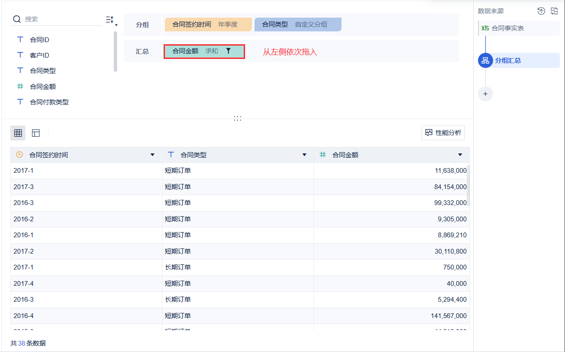Open the 合同类型 column header dropdown
The image size is (565, 352).
pyautogui.click(x=304, y=155)
